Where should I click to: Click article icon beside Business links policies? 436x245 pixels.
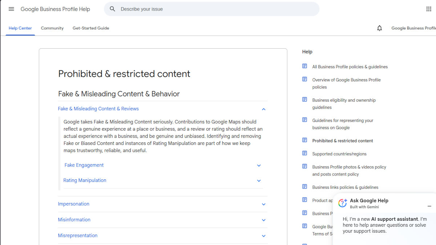point(304,187)
